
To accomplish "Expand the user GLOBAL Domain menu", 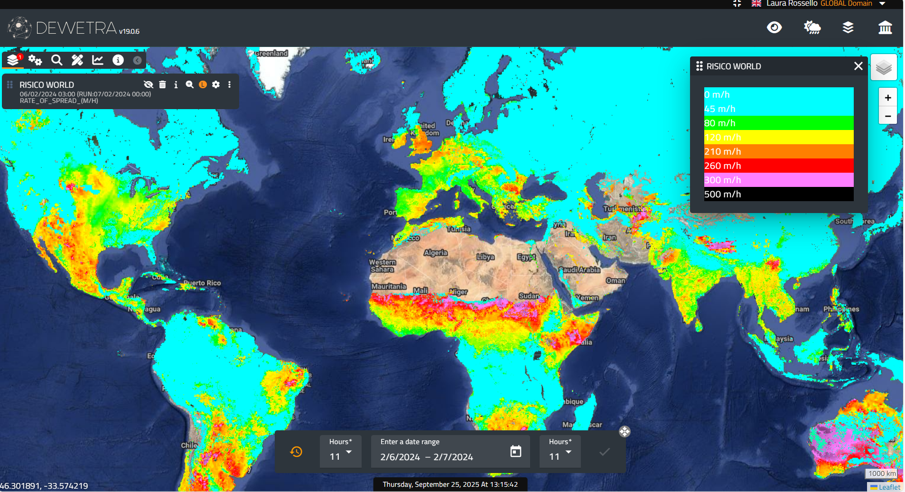I will tap(882, 3).
